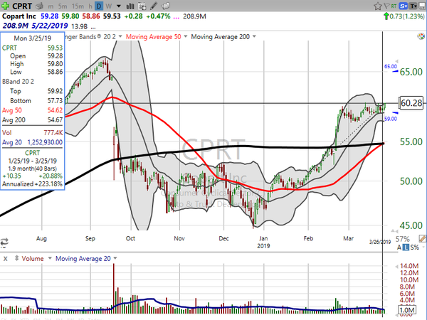Click the blue S dropdown button

coord(403,6)
